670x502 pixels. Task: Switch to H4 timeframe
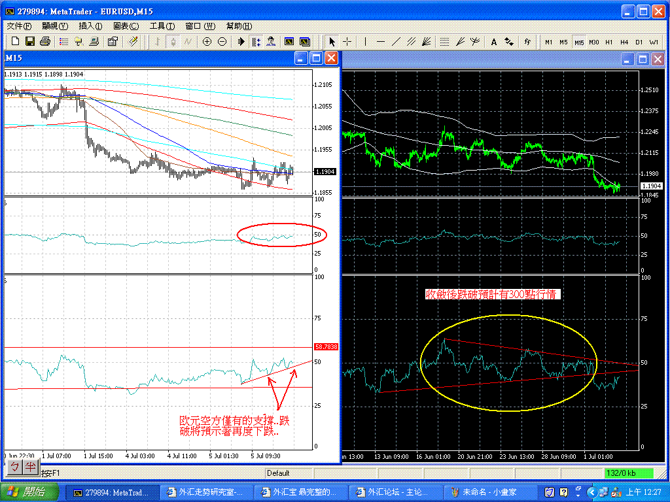coord(624,42)
